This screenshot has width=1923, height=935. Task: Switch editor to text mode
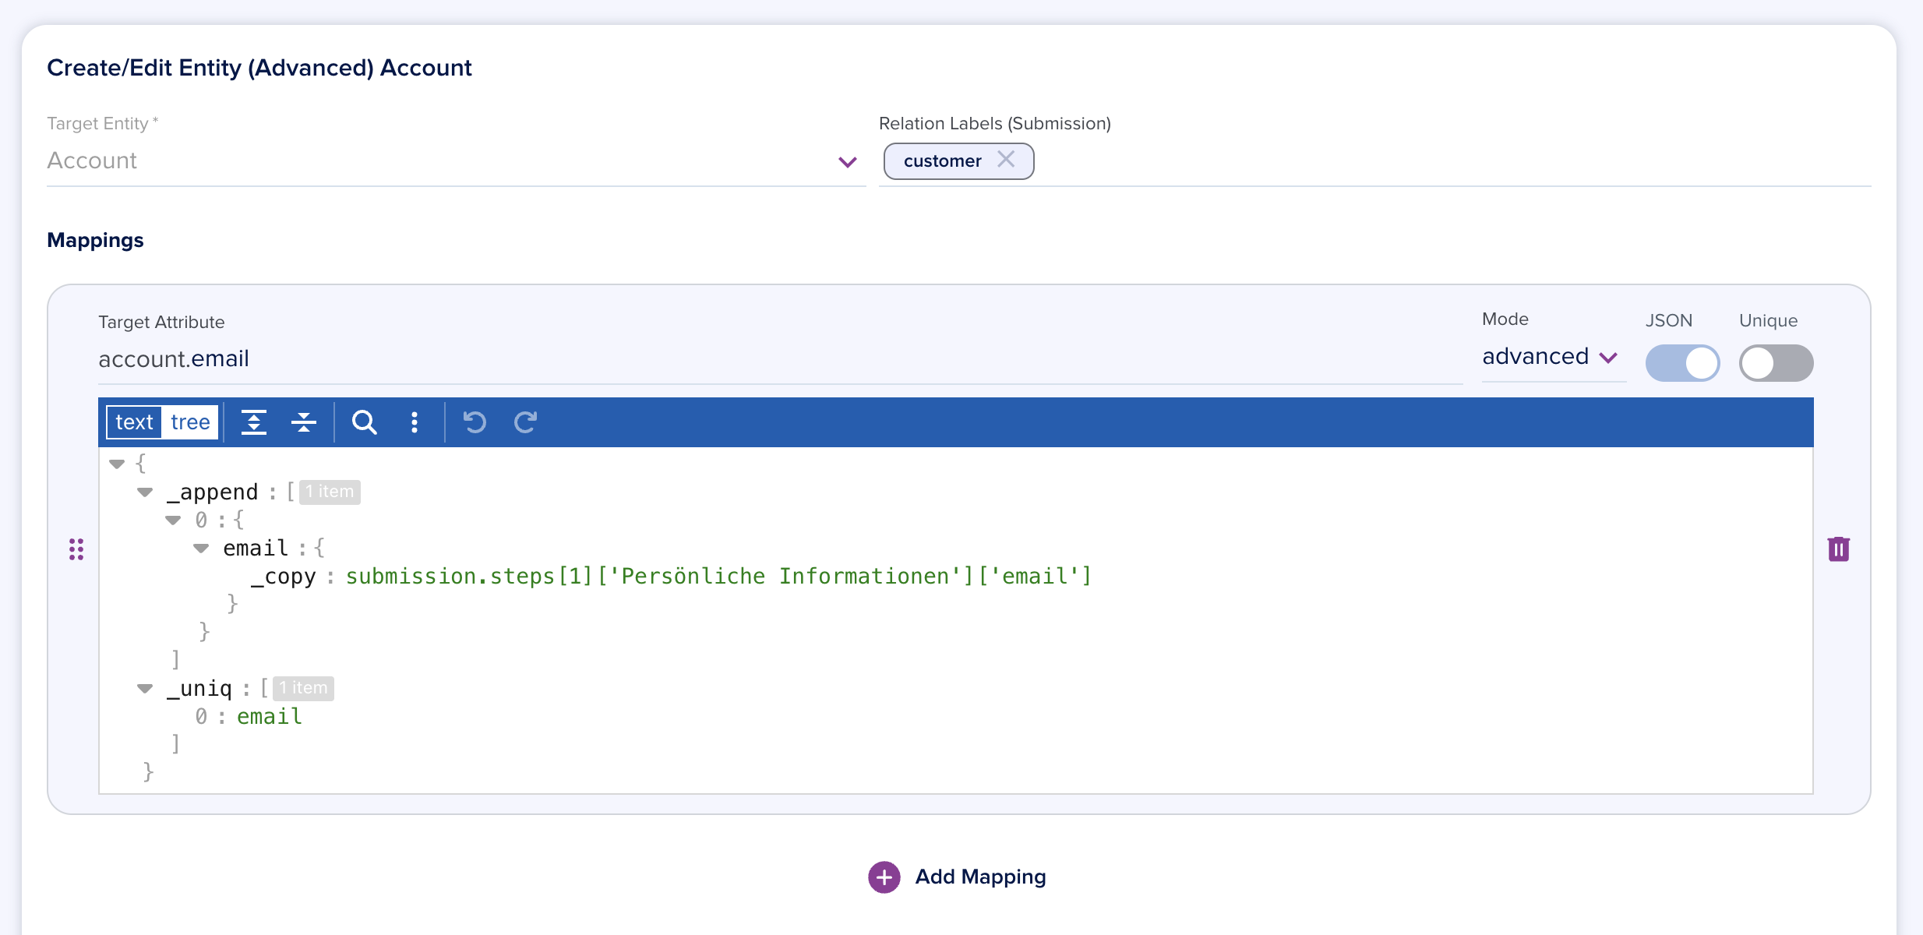tap(134, 422)
